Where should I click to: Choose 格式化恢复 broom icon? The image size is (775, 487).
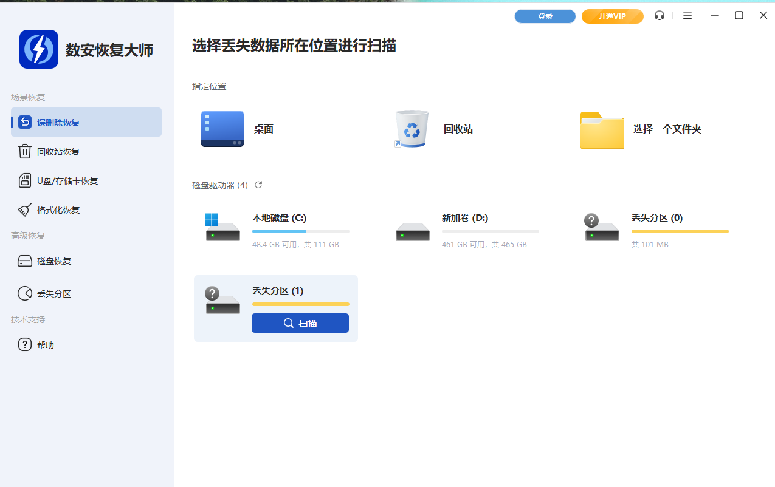point(24,209)
